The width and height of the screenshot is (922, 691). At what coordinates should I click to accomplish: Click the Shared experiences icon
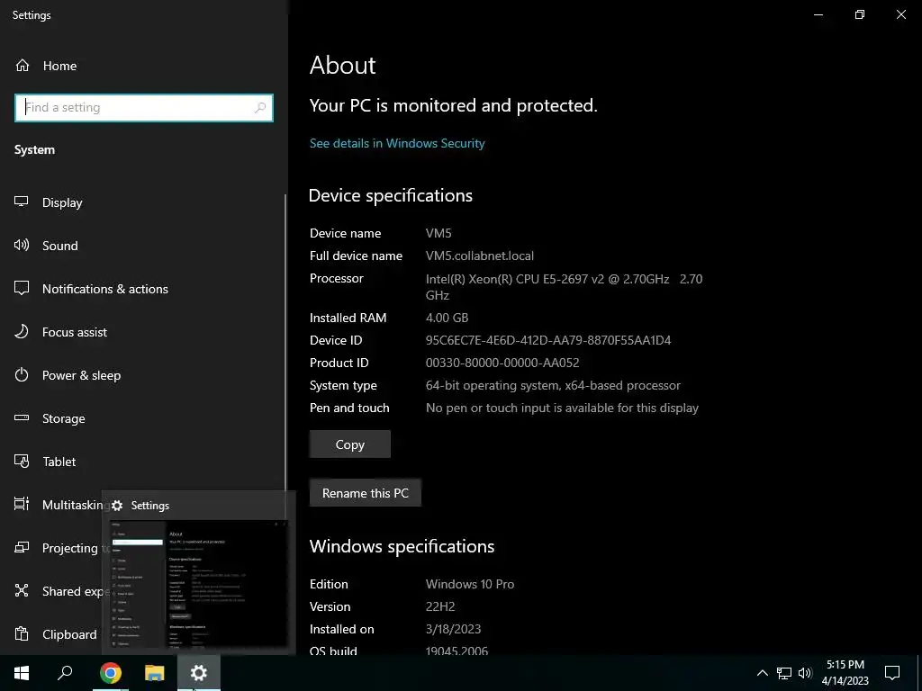coord(22,590)
